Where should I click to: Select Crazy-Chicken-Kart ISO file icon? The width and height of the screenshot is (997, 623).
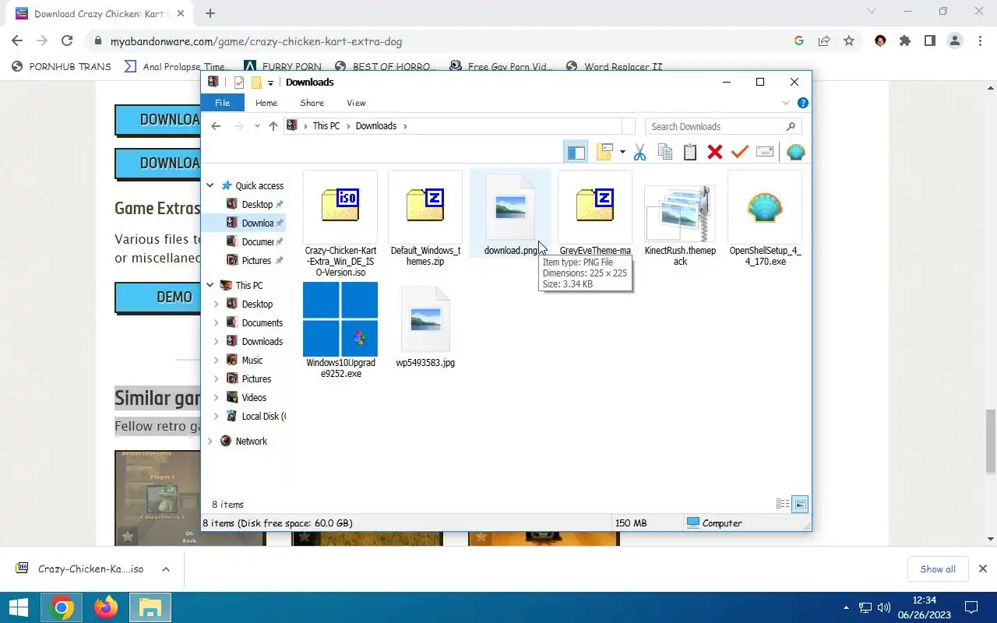[340, 206]
